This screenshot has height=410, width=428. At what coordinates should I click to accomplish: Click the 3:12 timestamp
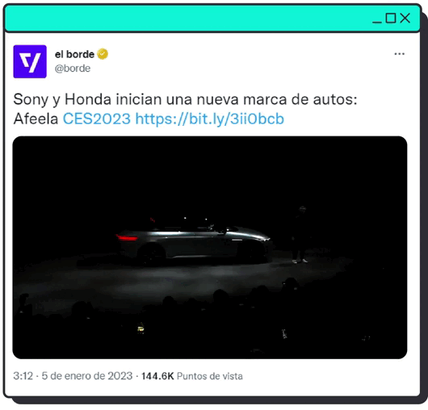[x=23, y=376]
